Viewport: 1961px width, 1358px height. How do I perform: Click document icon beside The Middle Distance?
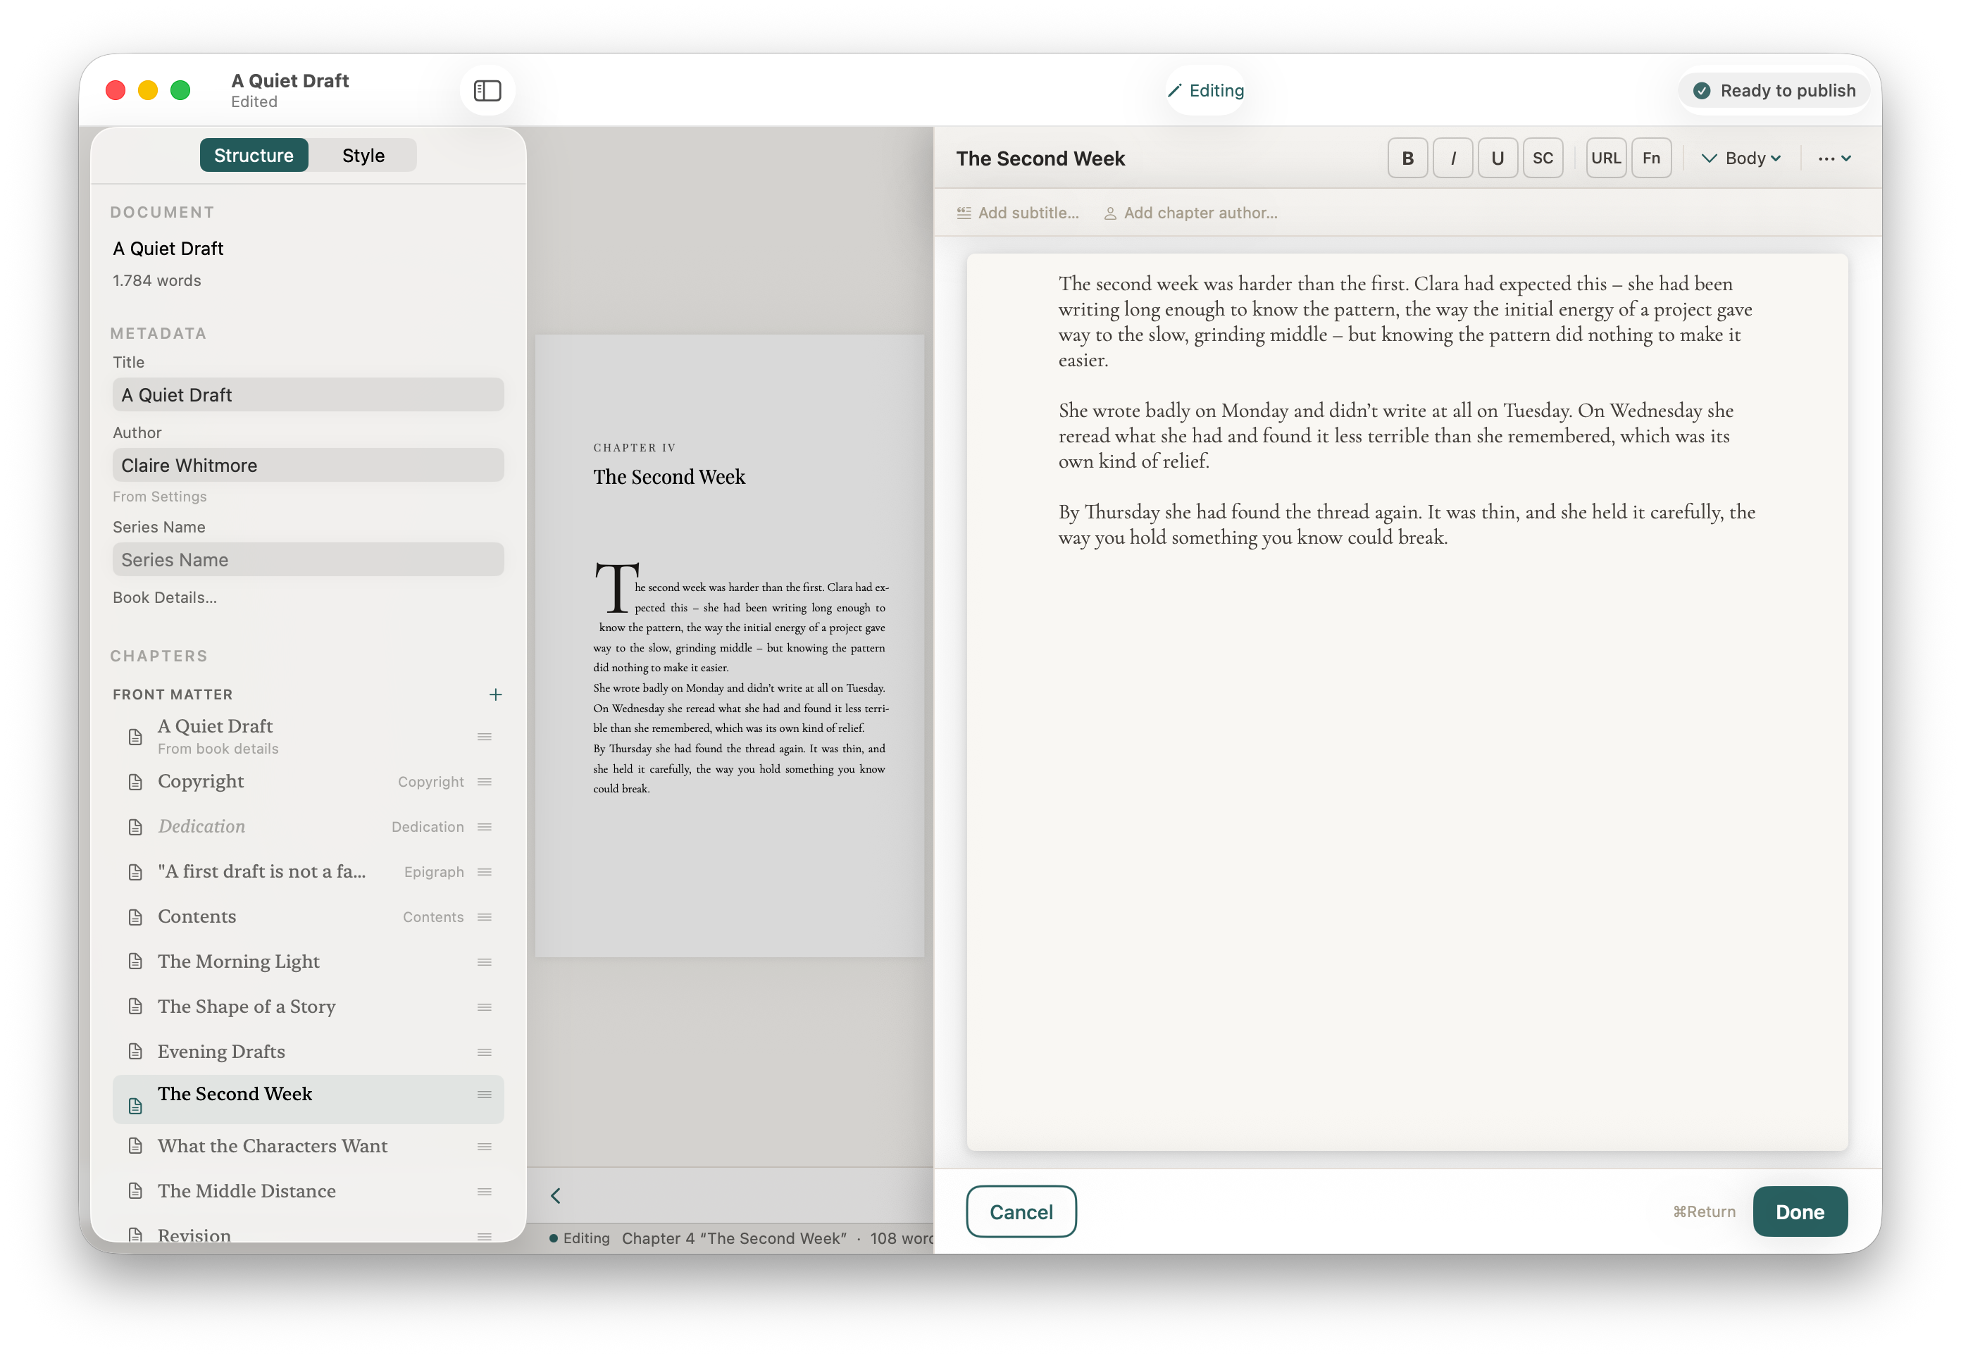coord(135,1191)
